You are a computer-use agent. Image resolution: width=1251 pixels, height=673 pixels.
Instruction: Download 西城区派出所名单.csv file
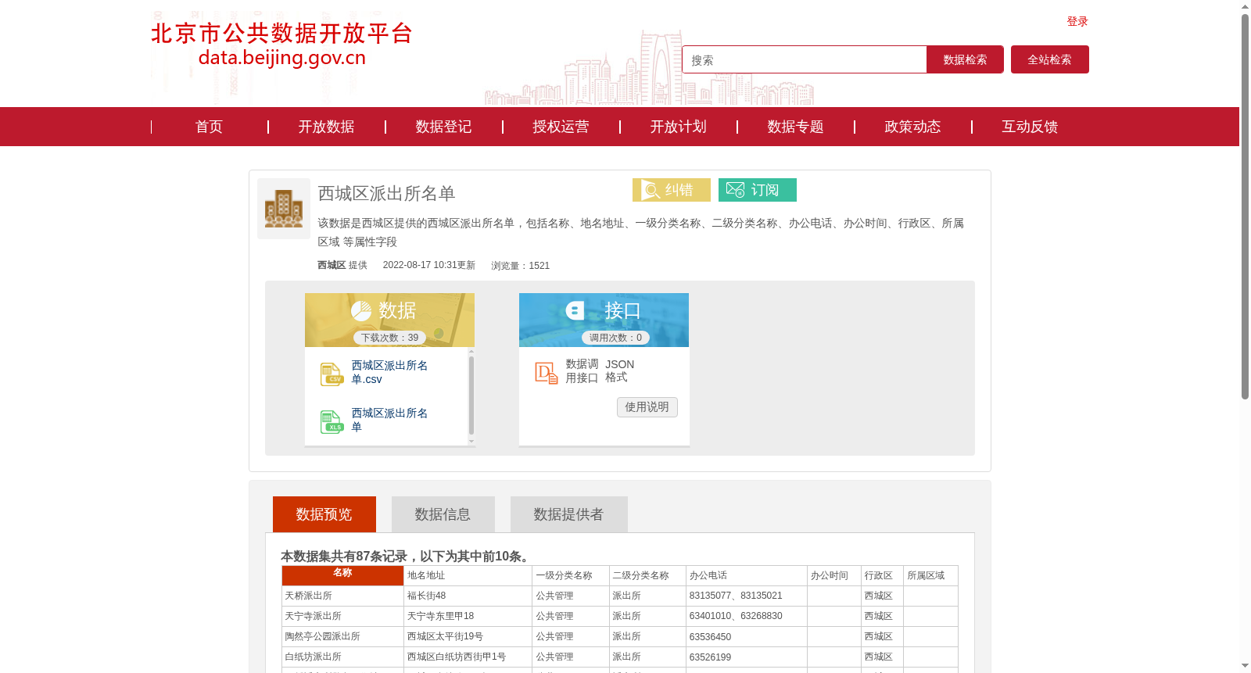389,373
